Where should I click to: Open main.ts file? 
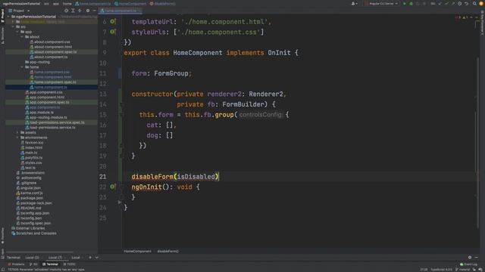pos(29,153)
